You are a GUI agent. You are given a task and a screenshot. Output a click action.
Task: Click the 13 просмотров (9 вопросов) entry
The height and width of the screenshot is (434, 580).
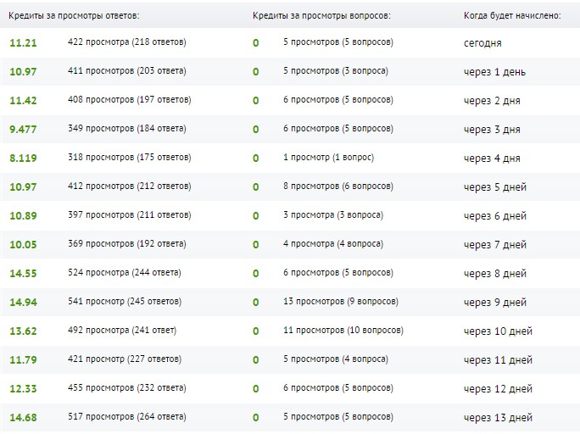[x=341, y=302]
